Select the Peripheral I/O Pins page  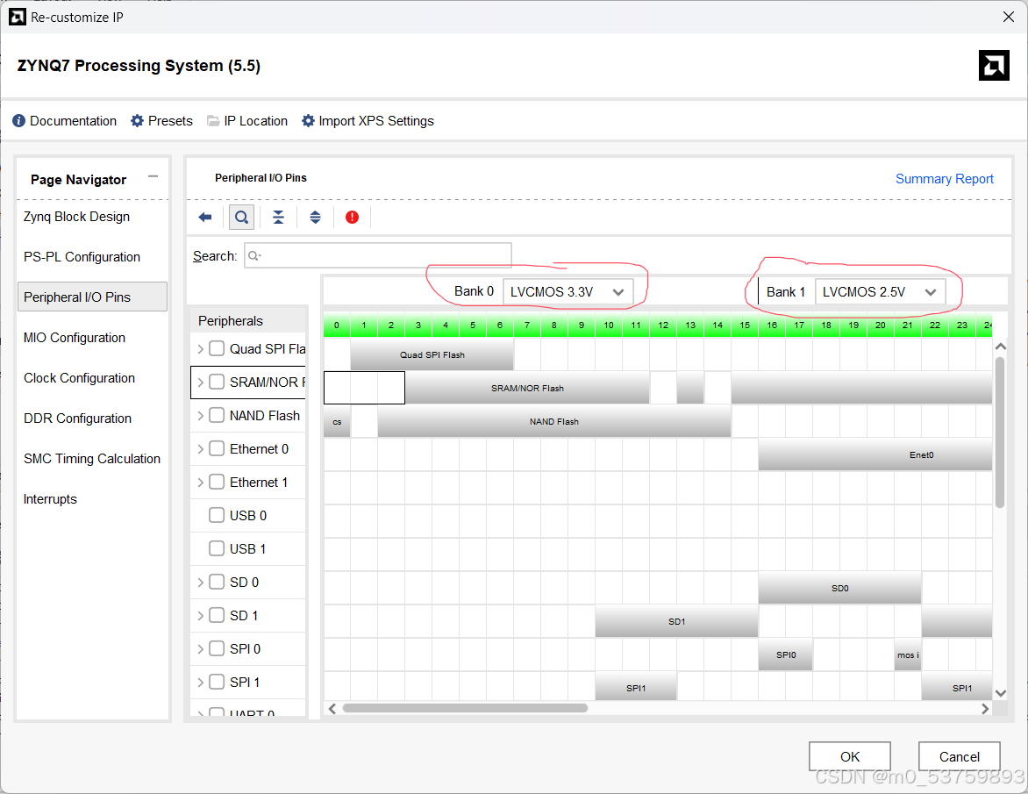(92, 297)
